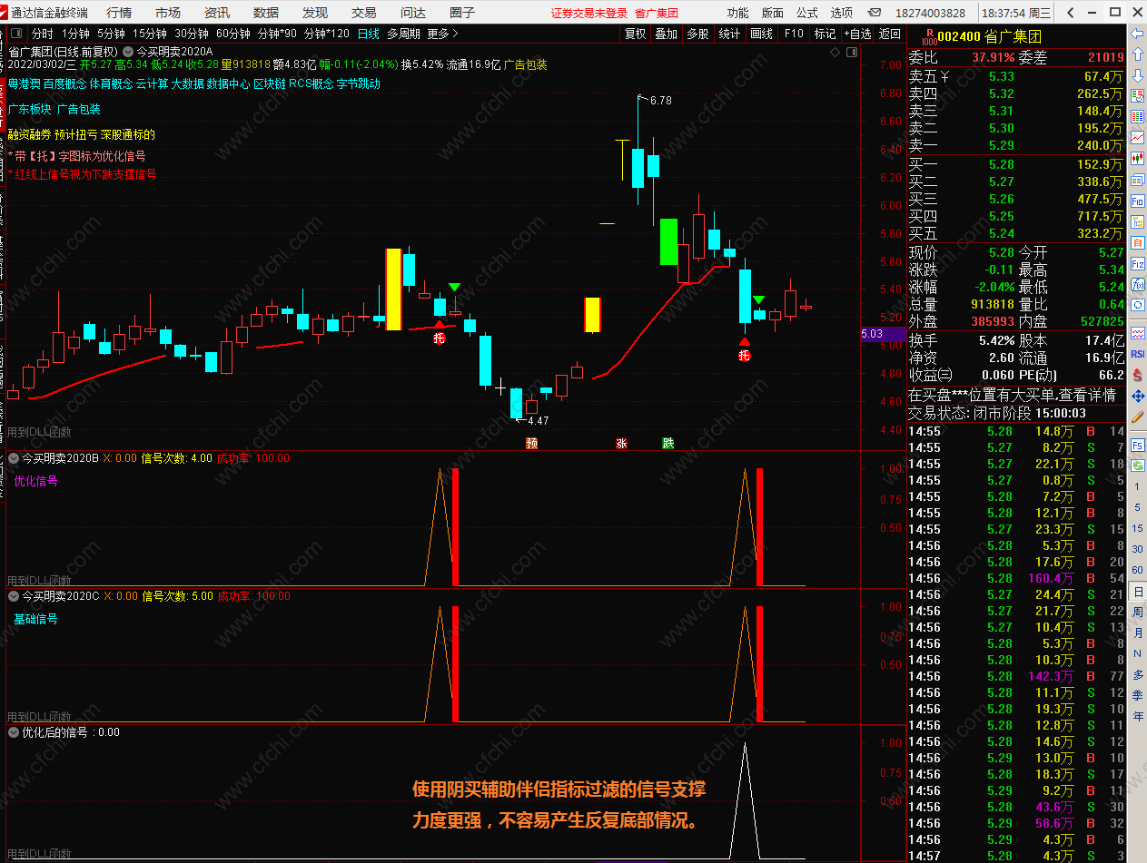Open the F10 info sidebar icon
The height and width of the screenshot is (863, 1147).
coord(1136,201)
